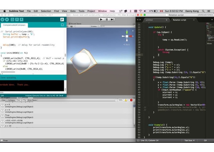Open the File menu

click(x=29, y=11)
